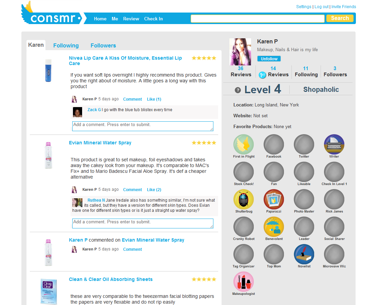This screenshot has height=305, width=381.
Task: Click the locked Top Mom badge
Action: click(x=274, y=254)
